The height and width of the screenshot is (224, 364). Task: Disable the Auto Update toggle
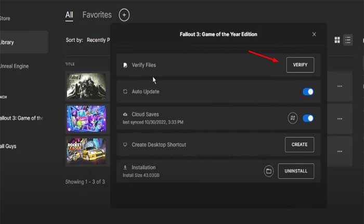pyautogui.click(x=308, y=92)
